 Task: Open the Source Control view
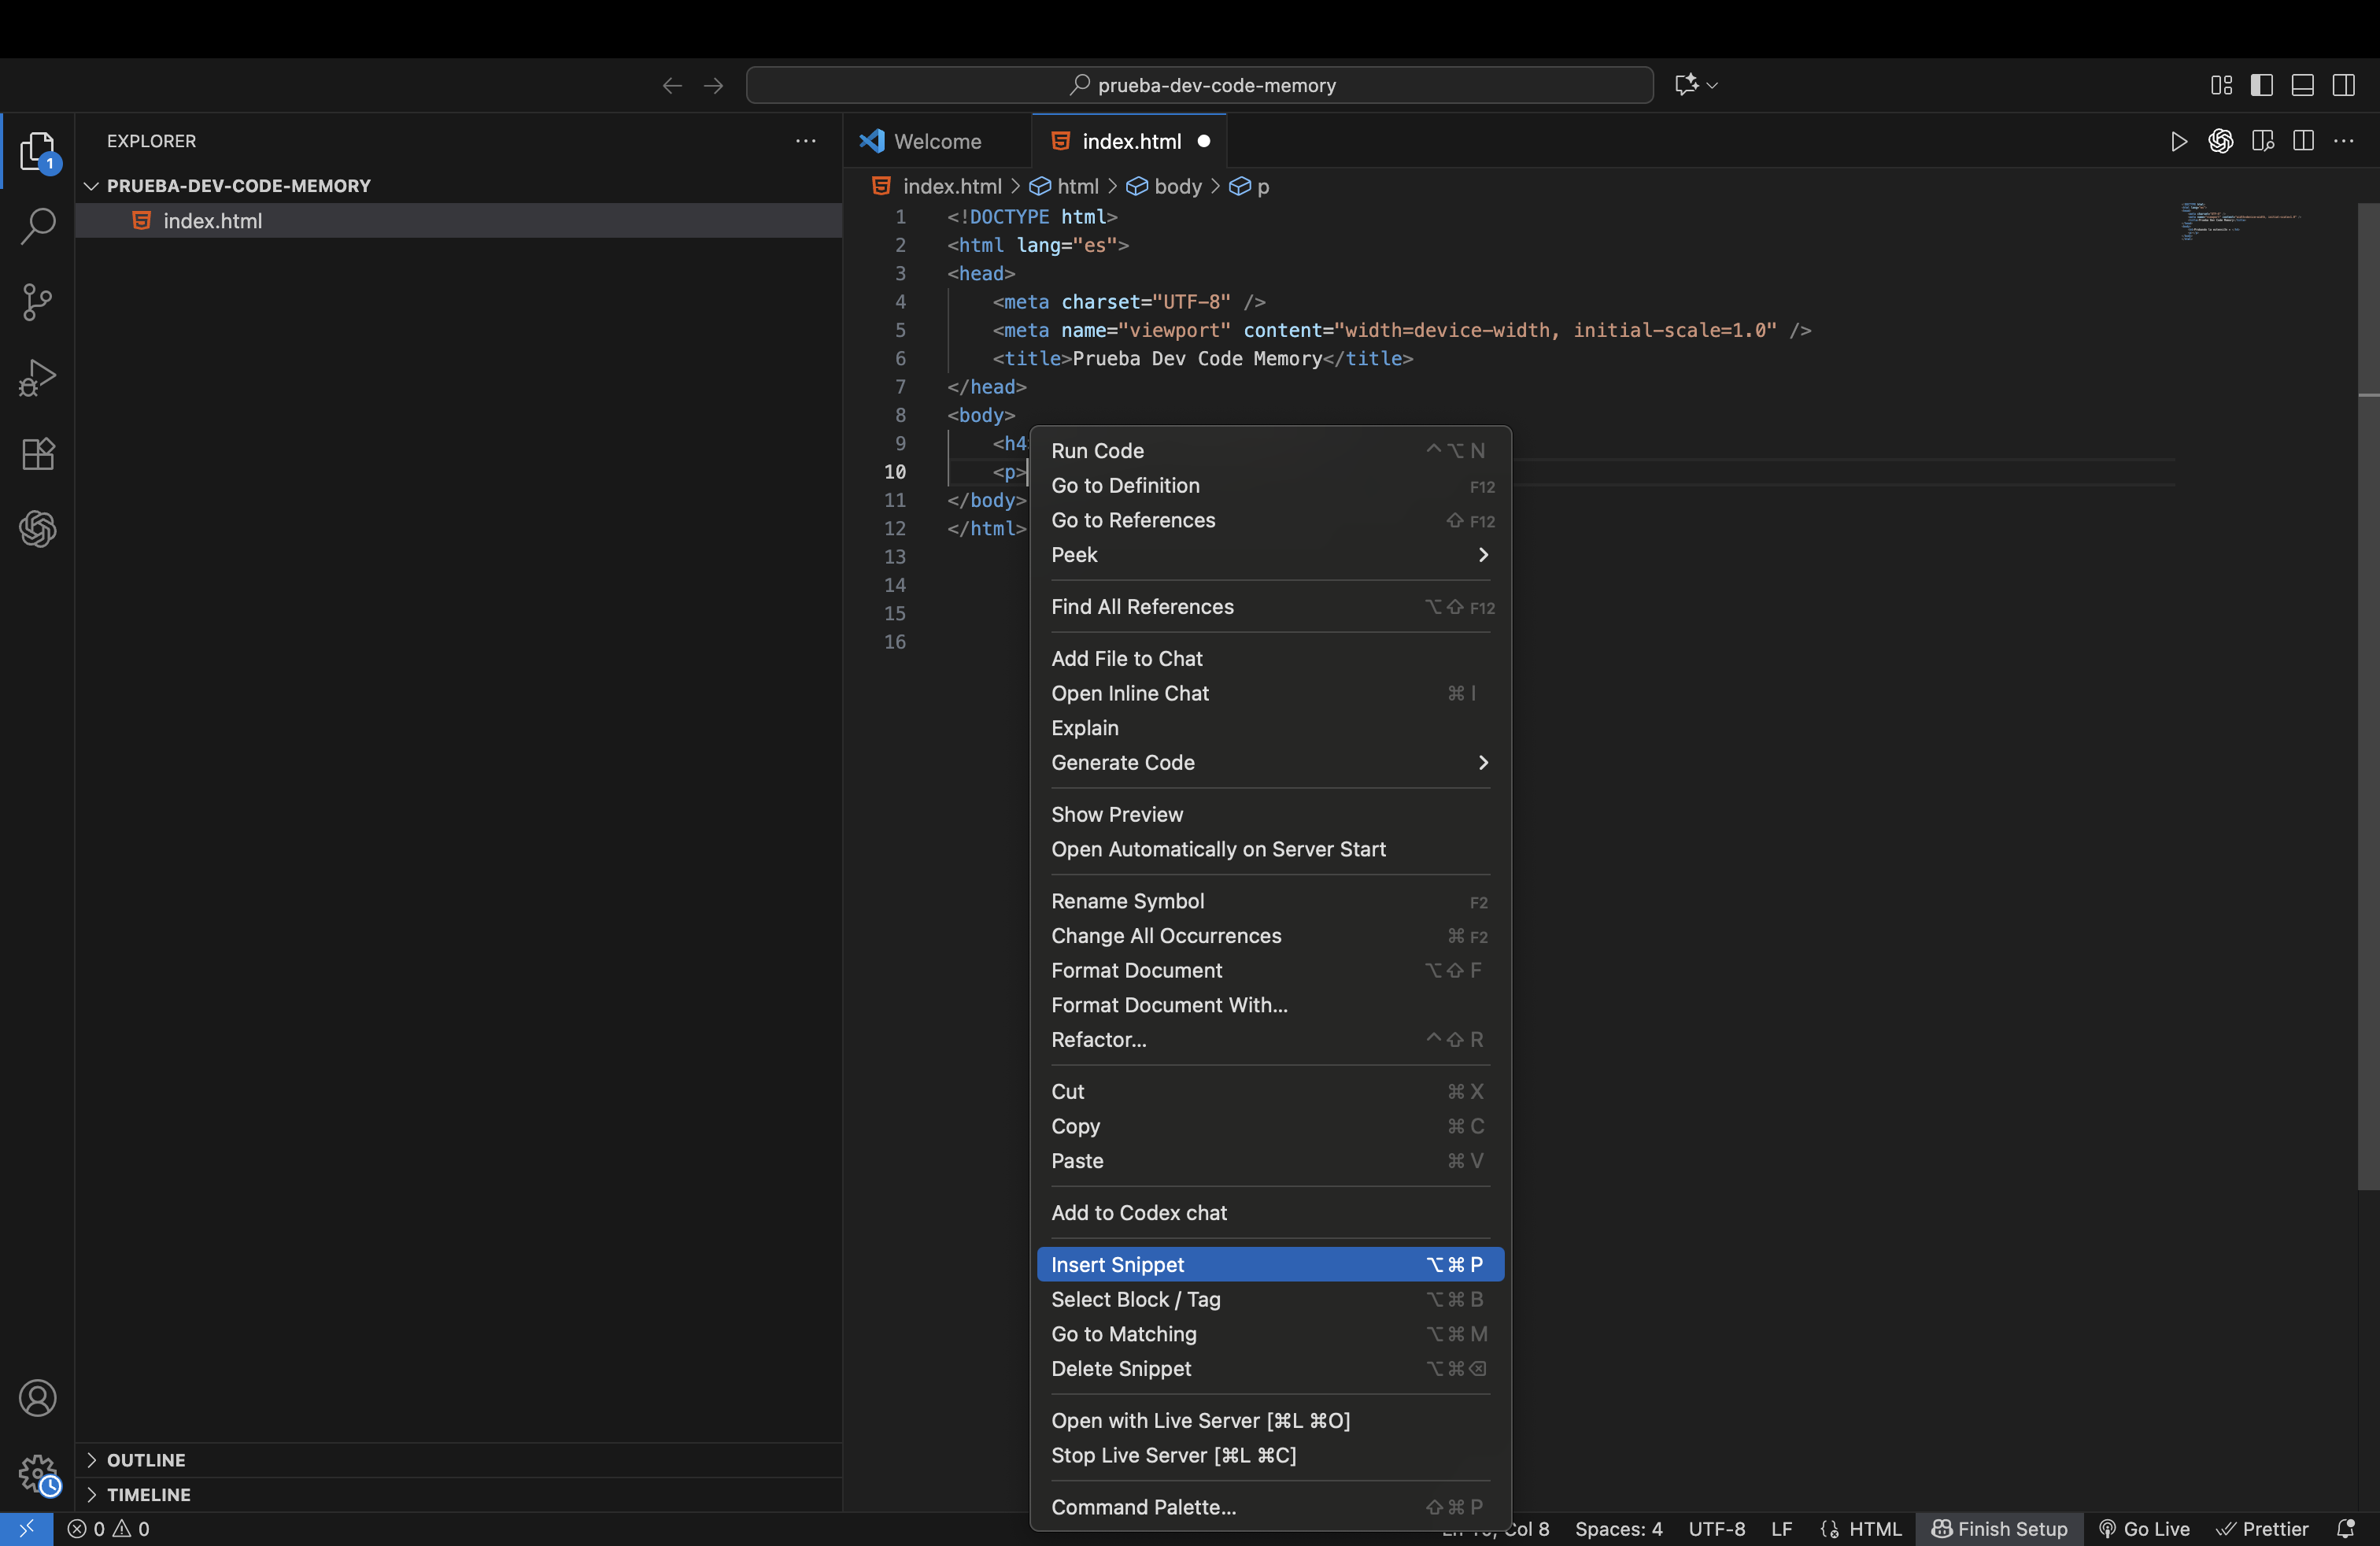tap(37, 302)
